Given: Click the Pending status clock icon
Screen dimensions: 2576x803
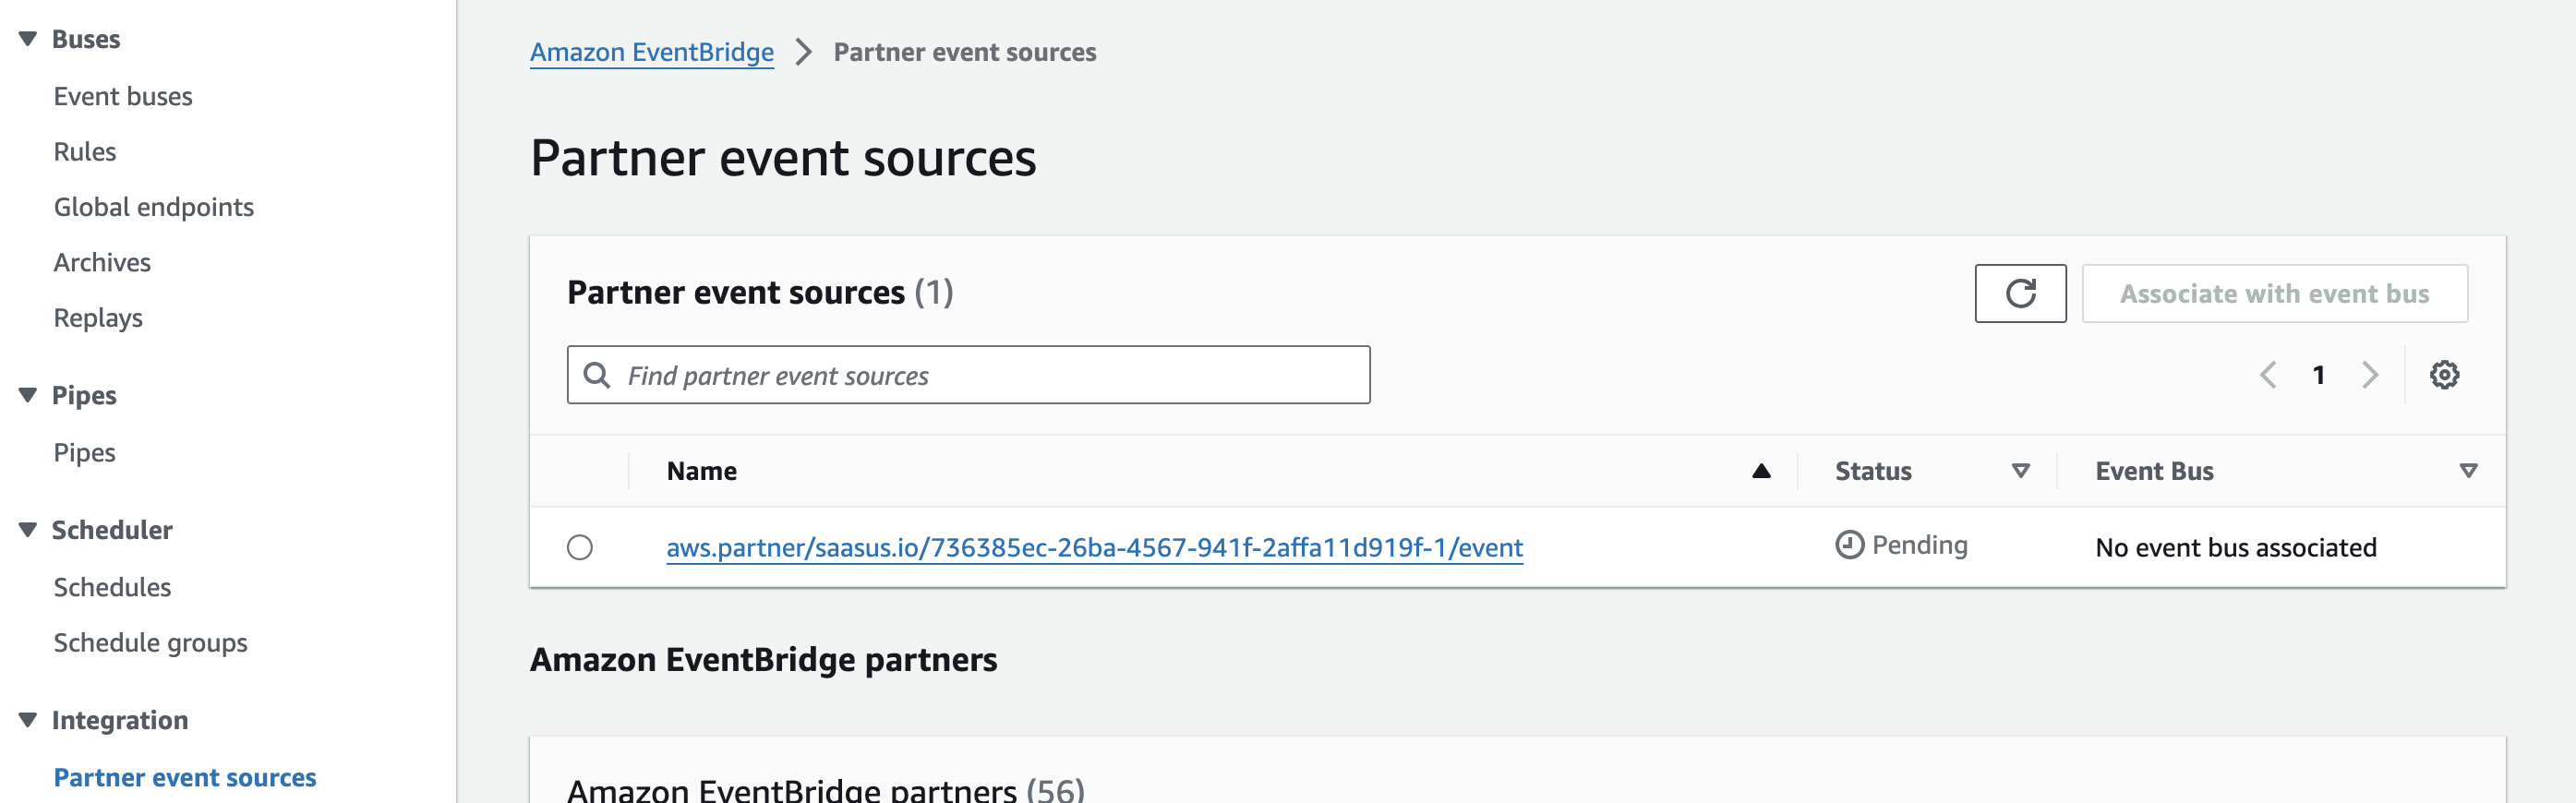Looking at the screenshot, I should coord(1849,545).
